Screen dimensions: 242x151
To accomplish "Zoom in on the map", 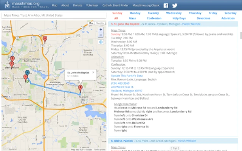I will [x=101, y=29].
